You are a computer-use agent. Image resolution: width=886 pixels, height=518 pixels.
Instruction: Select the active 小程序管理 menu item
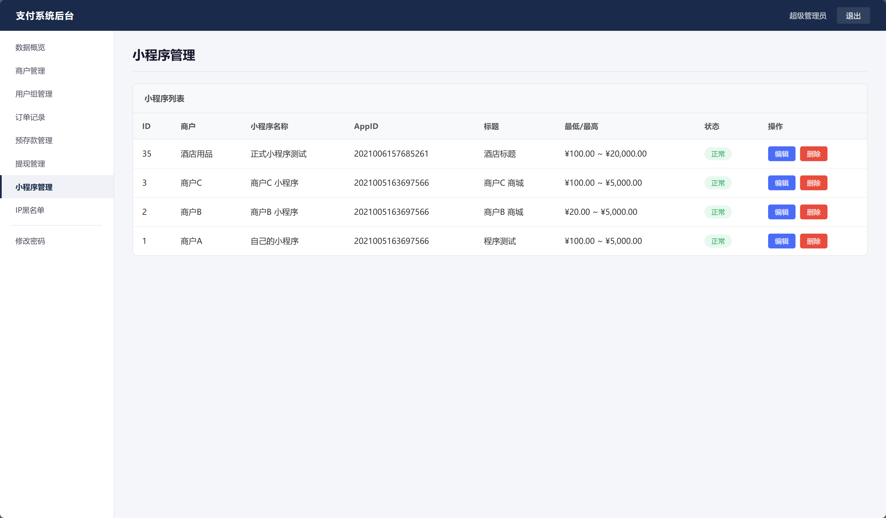point(57,187)
